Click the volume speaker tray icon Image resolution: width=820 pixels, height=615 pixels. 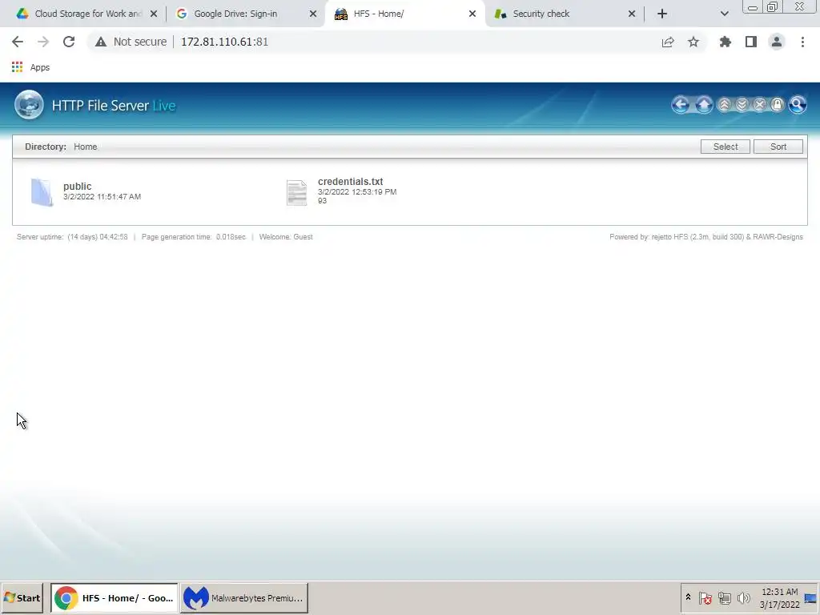coord(743,597)
